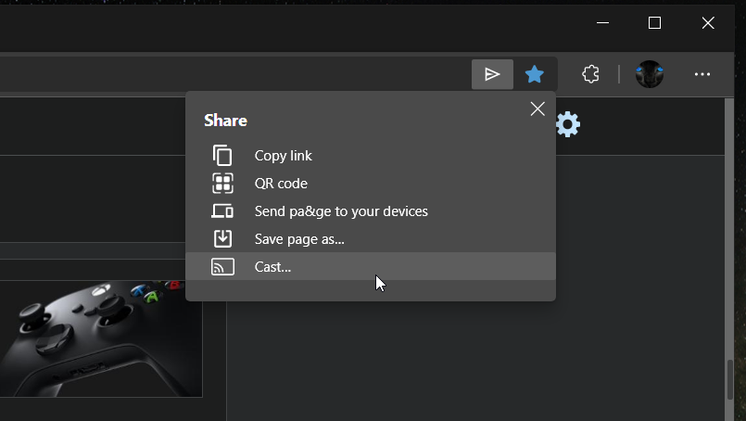Click the QR code icon
Screen dimensions: 746x421
pos(222,184)
